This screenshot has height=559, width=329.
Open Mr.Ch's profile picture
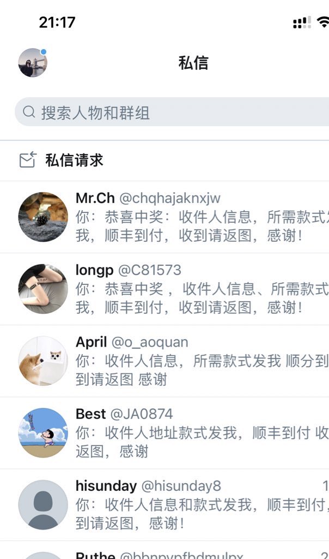43,217
